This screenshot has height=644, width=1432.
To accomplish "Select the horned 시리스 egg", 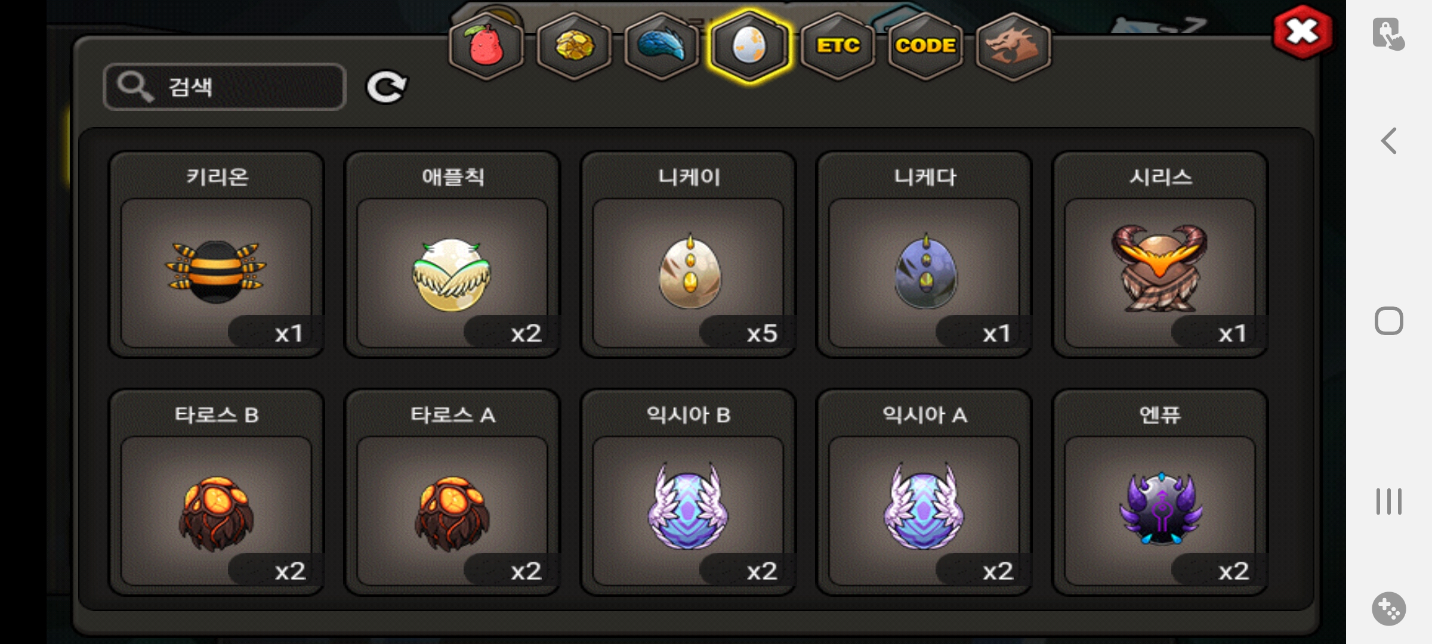I will (x=1160, y=255).
